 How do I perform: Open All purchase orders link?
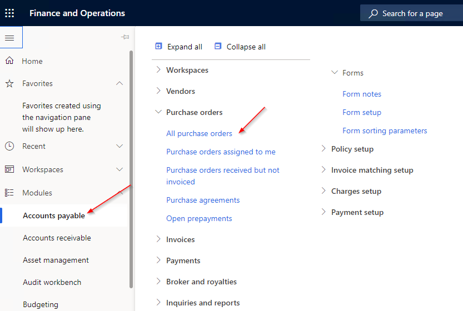(x=200, y=133)
